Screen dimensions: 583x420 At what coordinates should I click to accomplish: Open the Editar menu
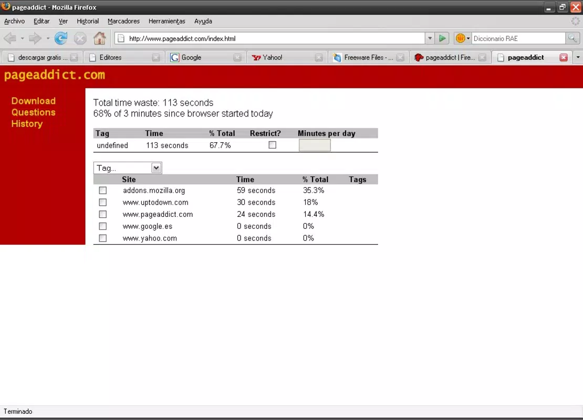[41, 21]
